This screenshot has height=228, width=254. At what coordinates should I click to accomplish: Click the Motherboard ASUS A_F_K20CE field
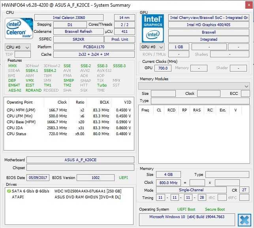(80, 160)
